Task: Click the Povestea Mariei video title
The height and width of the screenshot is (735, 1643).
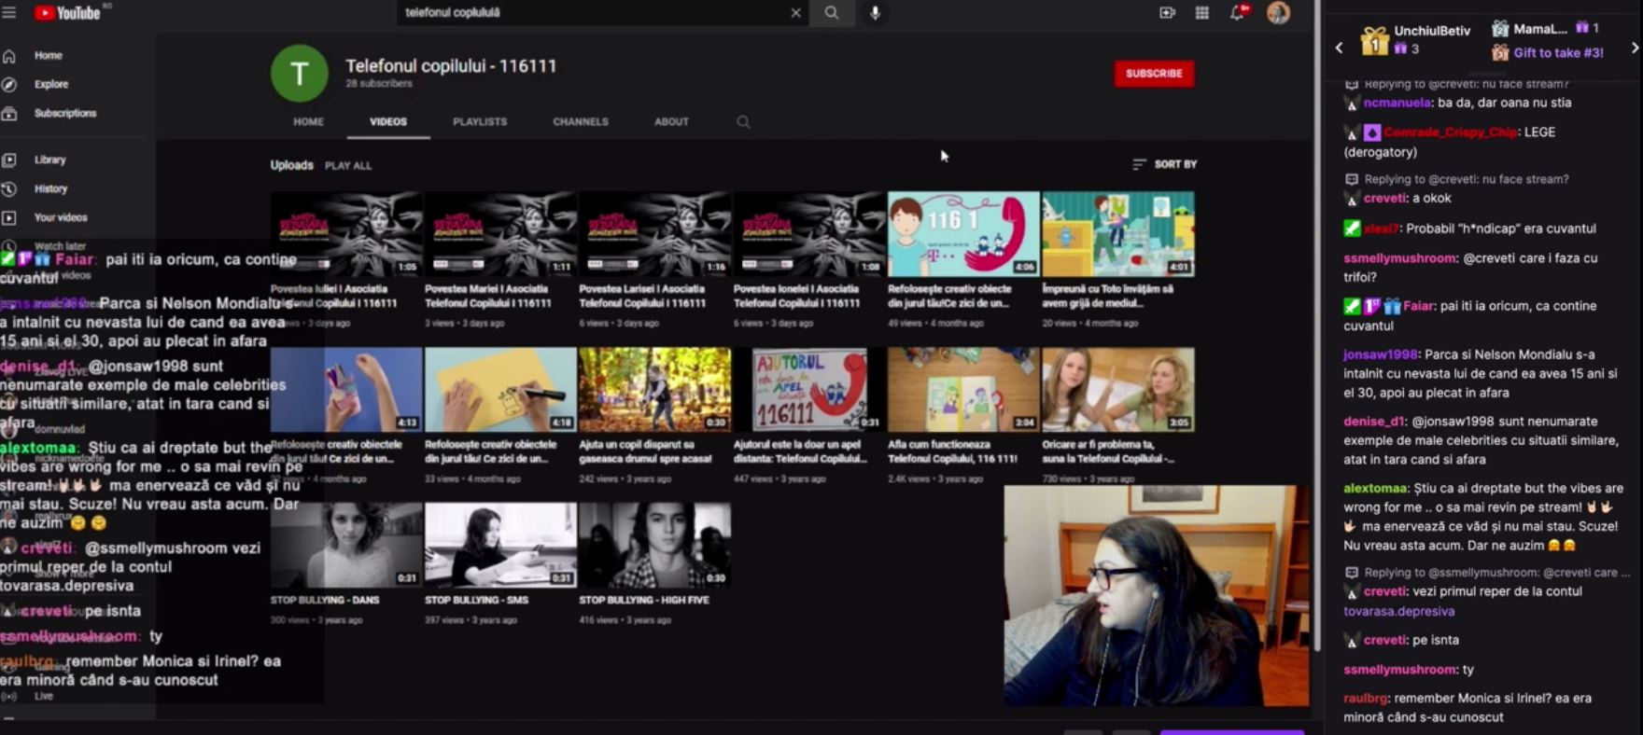Action: (x=489, y=296)
